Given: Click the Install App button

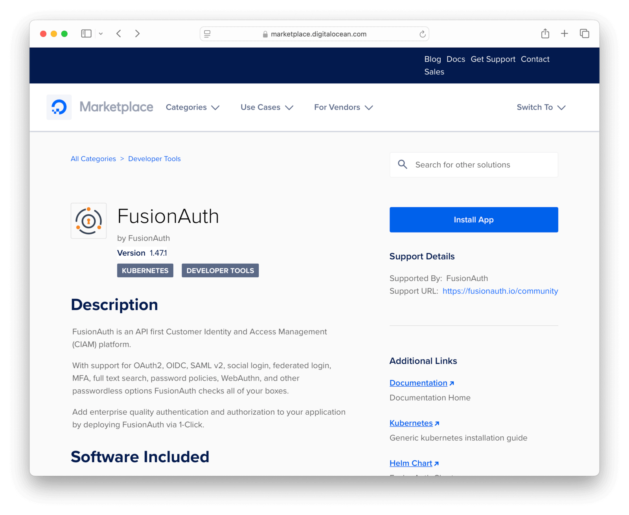Looking at the screenshot, I should (473, 220).
